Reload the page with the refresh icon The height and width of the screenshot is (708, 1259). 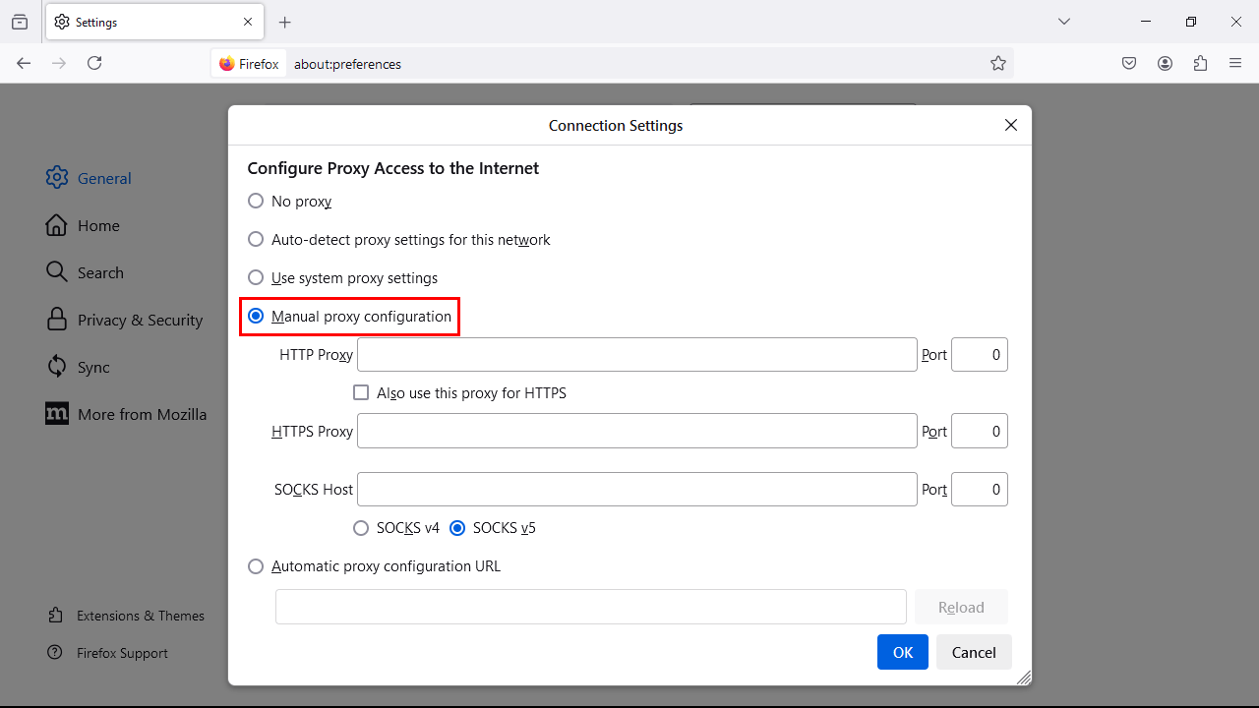click(93, 63)
